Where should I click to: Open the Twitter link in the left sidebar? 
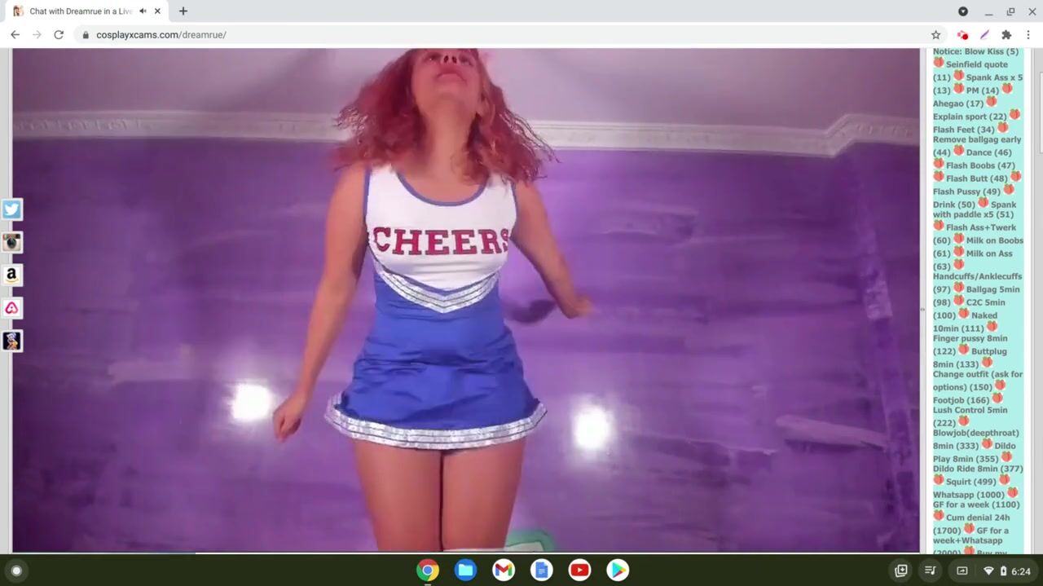(11, 209)
